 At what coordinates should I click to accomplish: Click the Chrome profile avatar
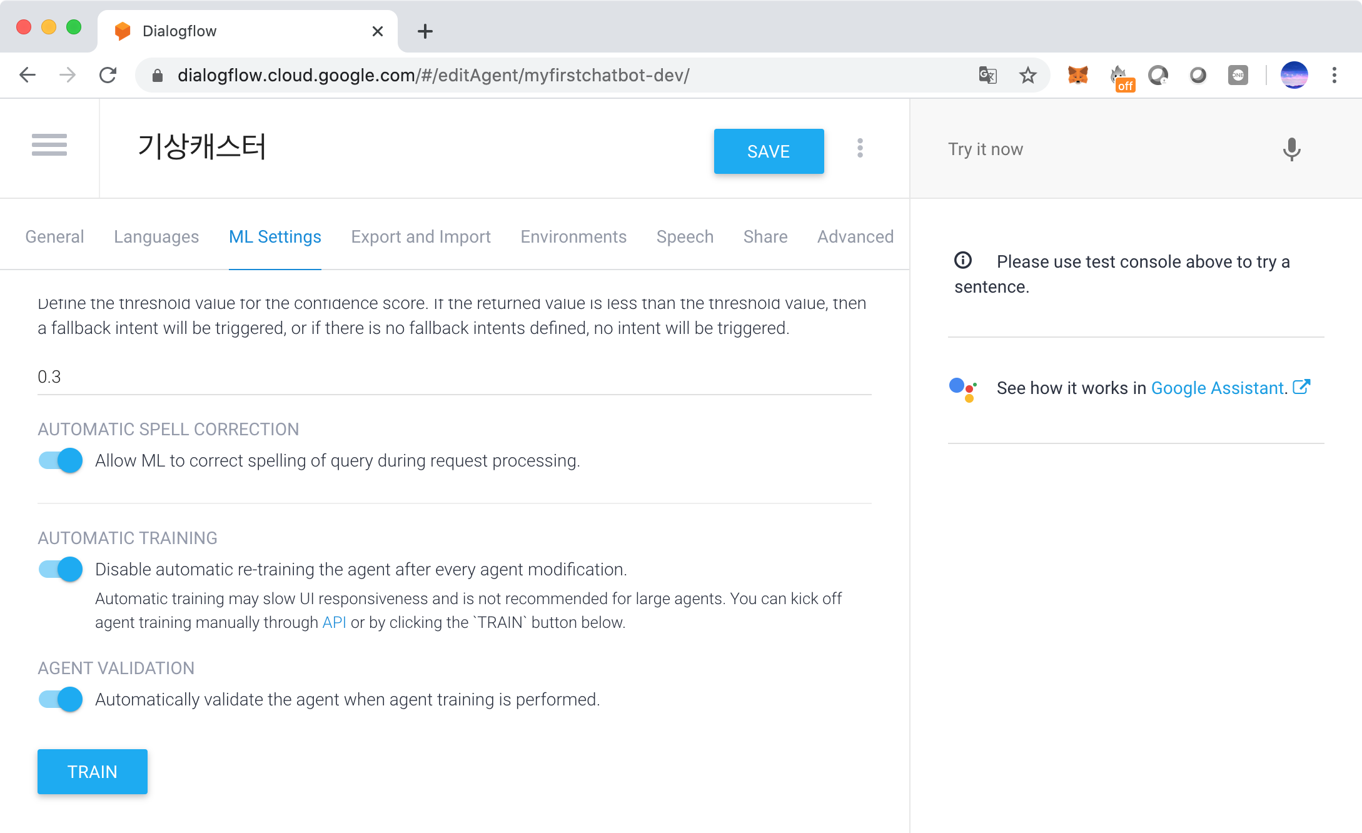(x=1294, y=76)
